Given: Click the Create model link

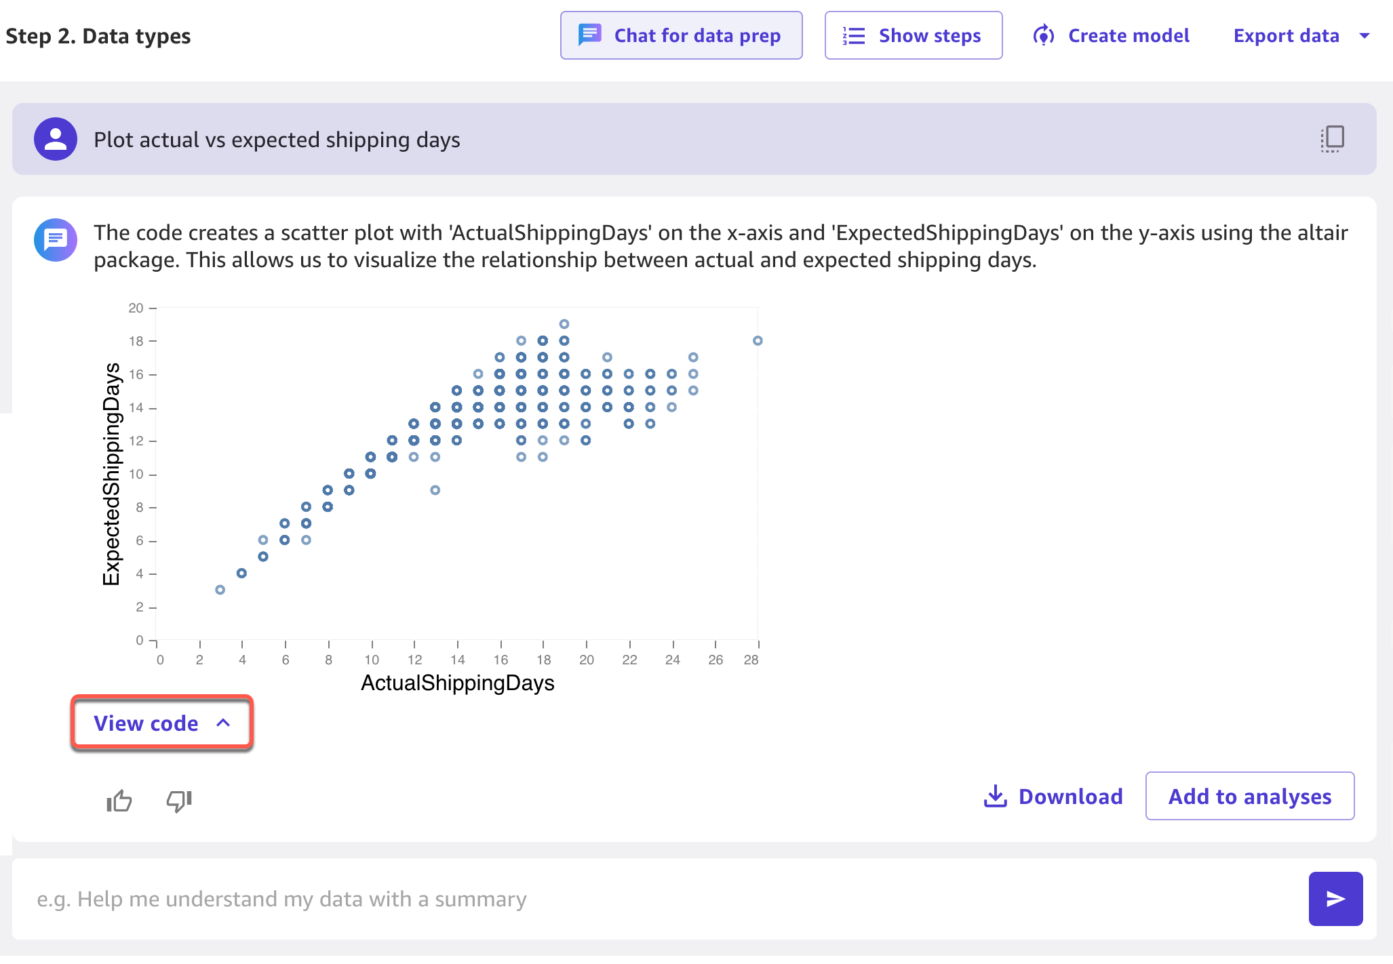Looking at the screenshot, I should pyautogui.click(x=1129, y=35).
